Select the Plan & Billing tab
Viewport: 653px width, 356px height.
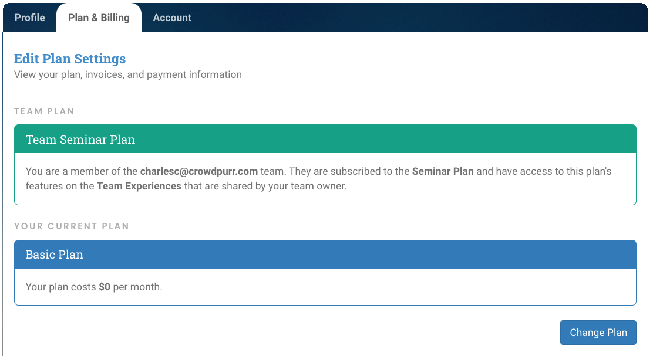pos(99,18)
